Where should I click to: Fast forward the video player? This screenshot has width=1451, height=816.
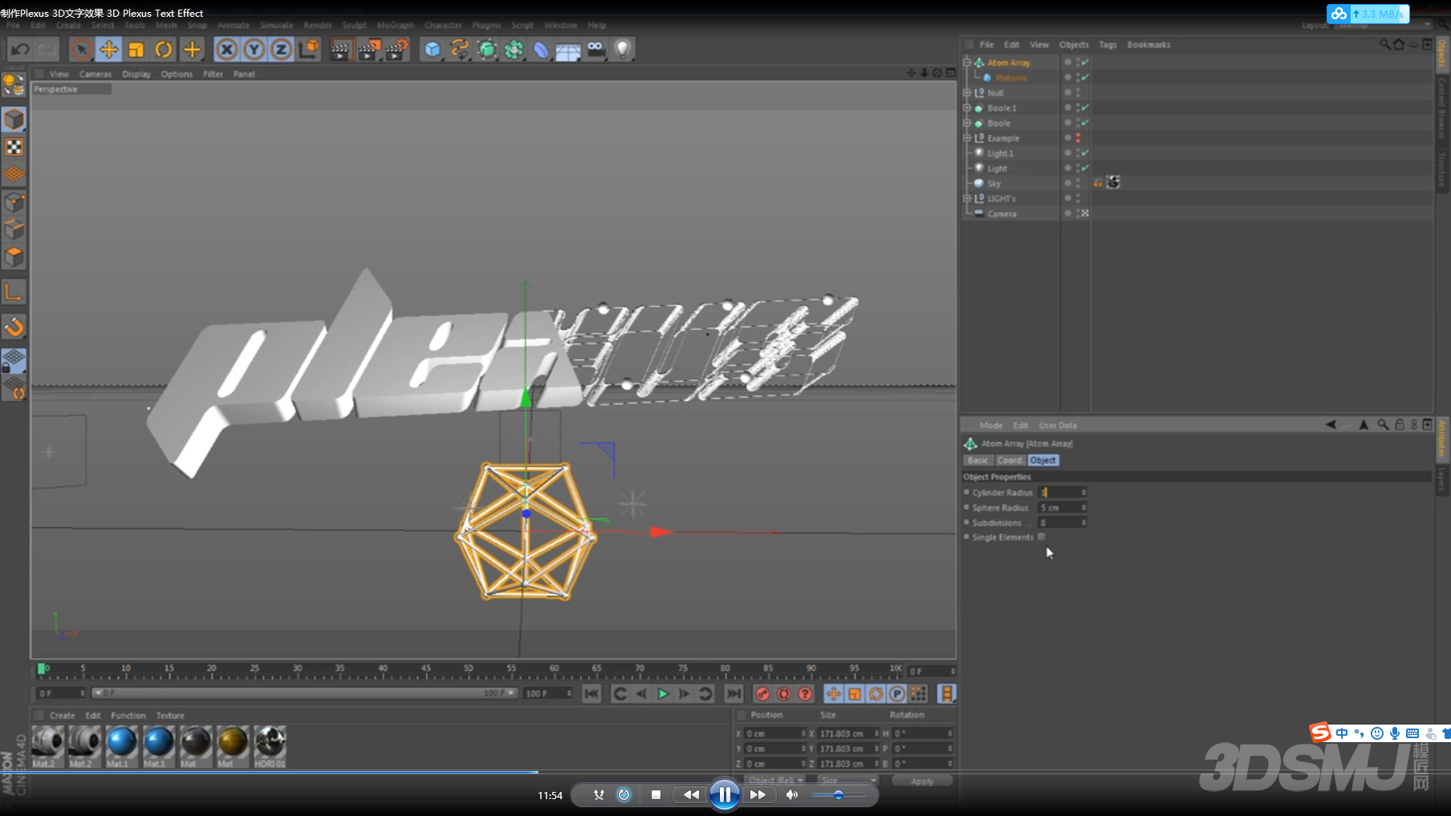click(x=757, y=794)
